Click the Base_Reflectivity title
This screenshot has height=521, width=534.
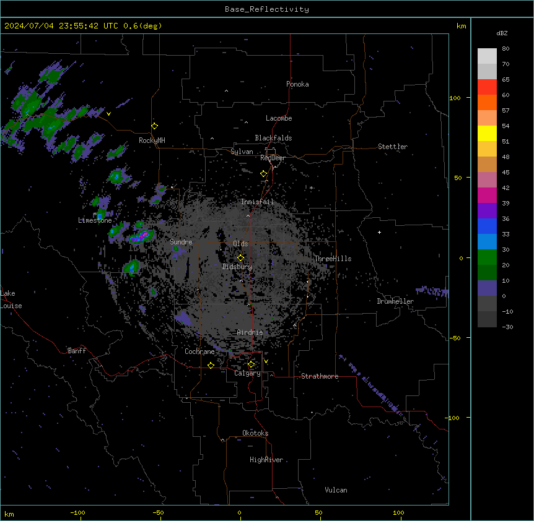[267, 9]
